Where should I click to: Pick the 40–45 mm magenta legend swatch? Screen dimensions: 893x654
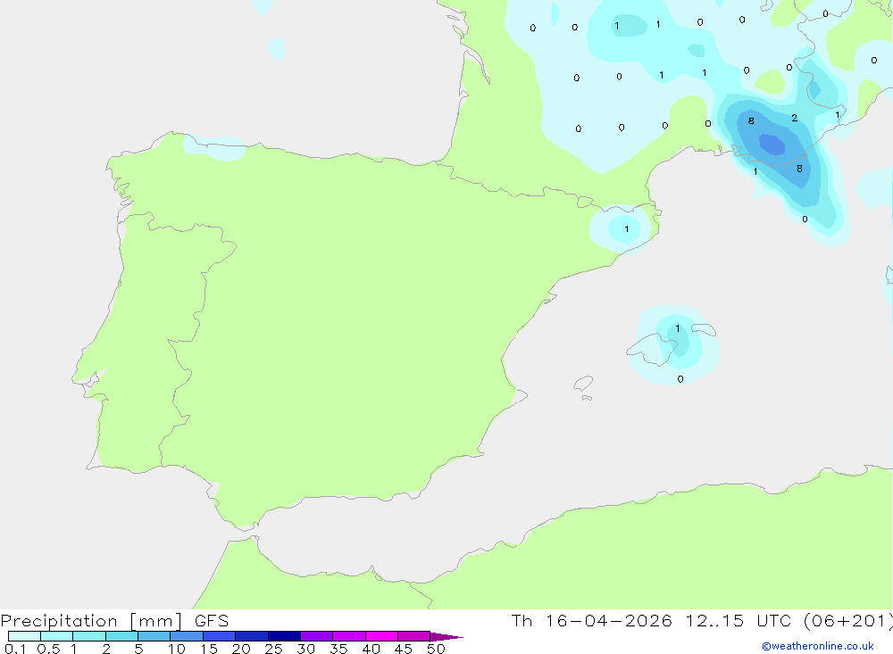[381, 636]
